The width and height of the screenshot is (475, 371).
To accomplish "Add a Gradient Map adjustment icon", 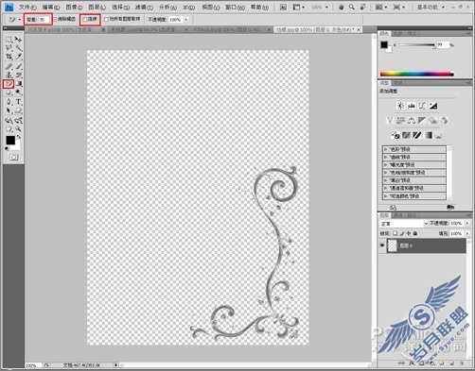I will [x=429, y=136].
